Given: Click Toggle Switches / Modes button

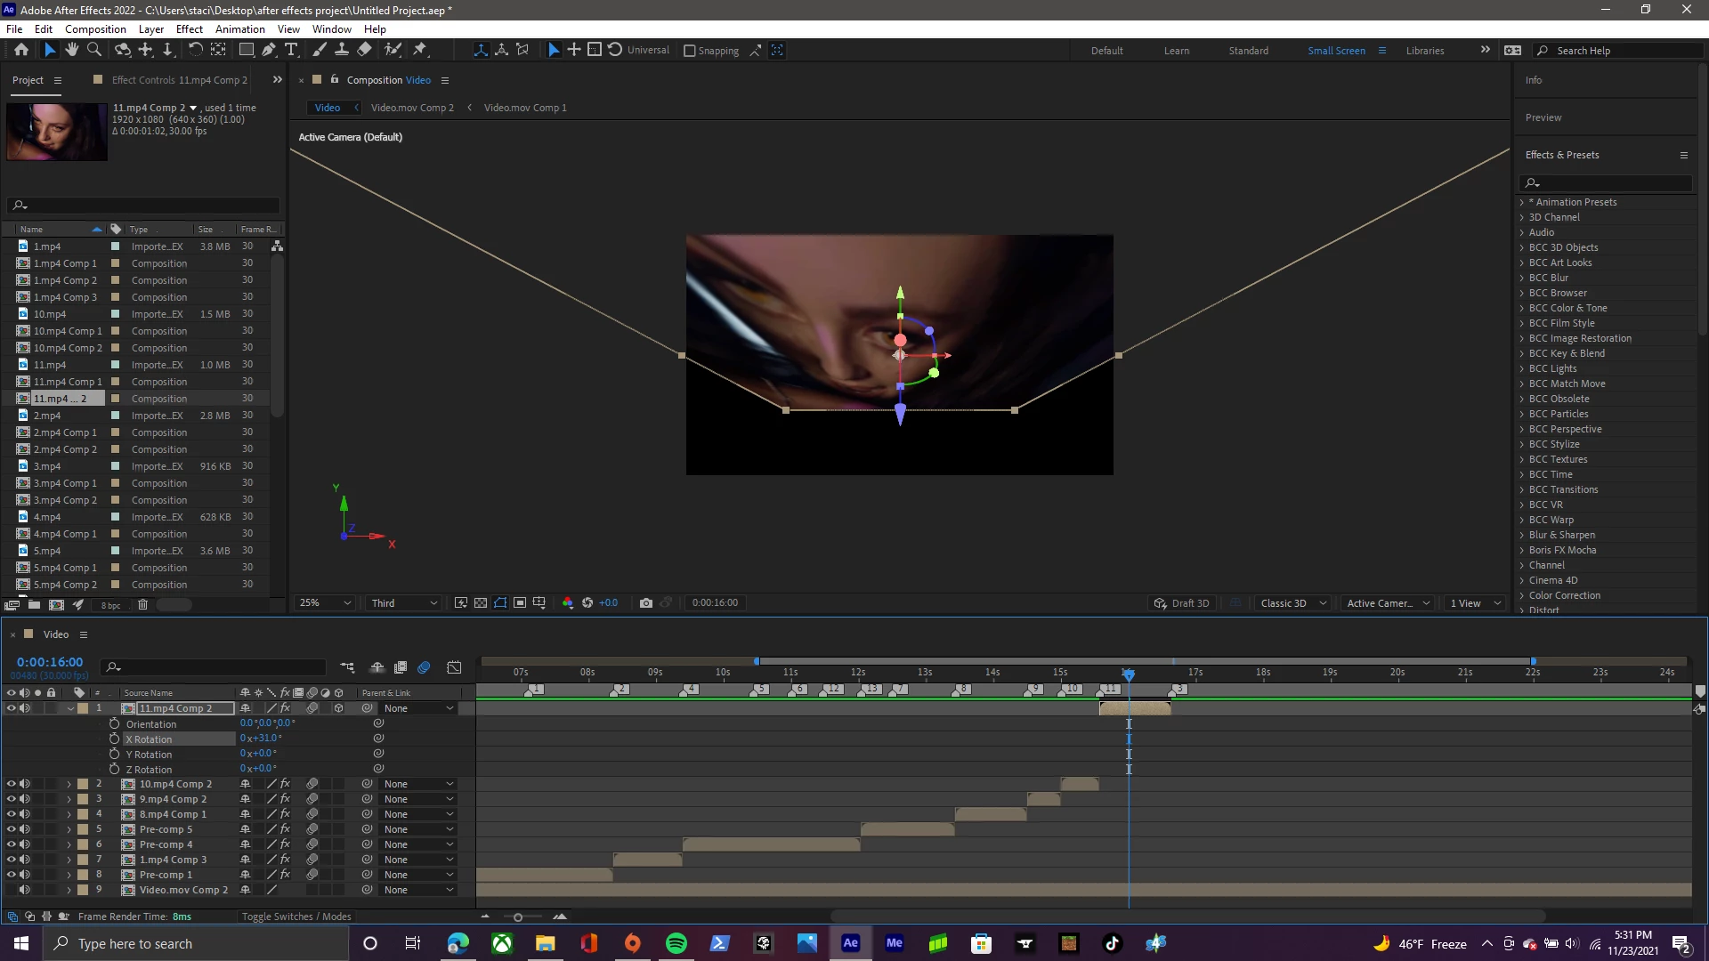Looking at the screenshot, I should 296,917.
